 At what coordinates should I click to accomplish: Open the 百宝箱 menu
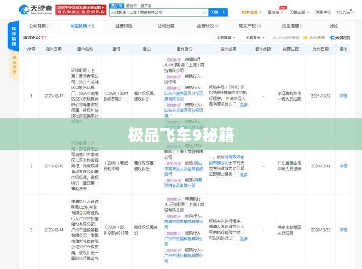click(x=275, y=12)
